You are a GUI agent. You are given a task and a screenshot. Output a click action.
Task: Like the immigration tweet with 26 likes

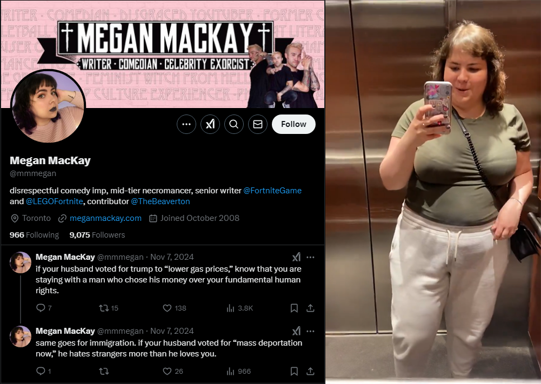point(168,371)
